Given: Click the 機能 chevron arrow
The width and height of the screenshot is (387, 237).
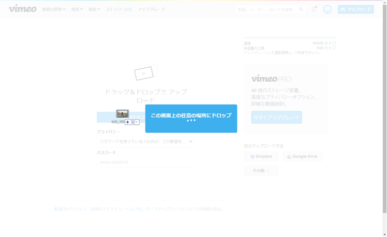Looking at the screenshot, I should 99,9.
